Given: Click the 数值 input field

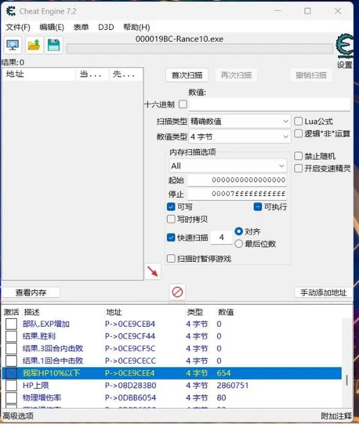Looking at the screenshot, I should click(270, 104).
